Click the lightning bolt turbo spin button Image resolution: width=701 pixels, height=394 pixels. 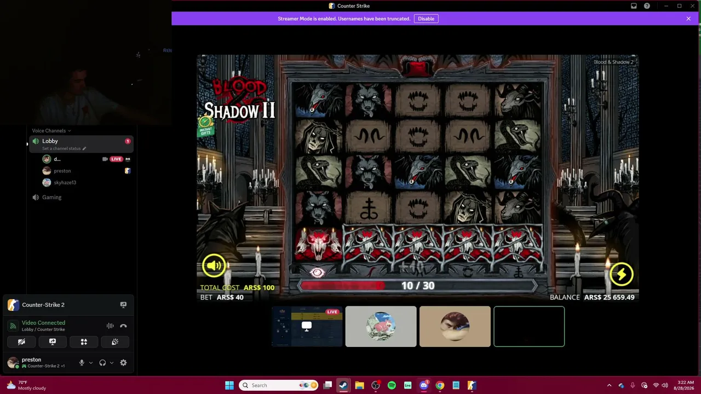[621, 274]
